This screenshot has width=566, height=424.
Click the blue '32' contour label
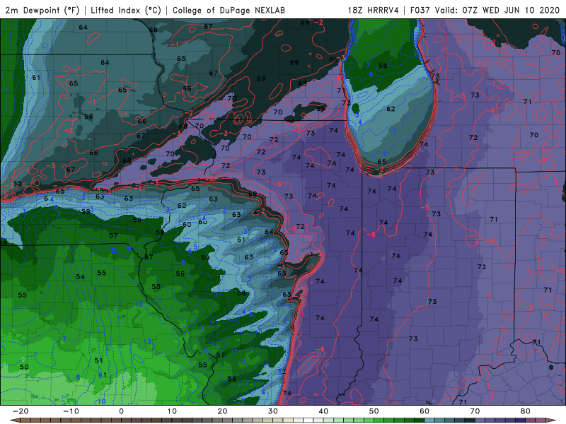click(282, 372)
